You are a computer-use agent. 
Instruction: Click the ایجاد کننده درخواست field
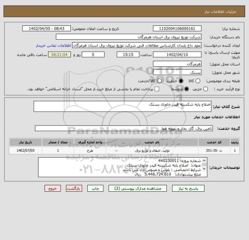[x=137, y=45]
